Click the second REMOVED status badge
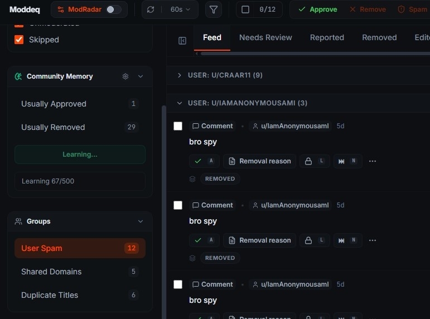Screen dimensions: 430x319 pyautogui.click(x=220, y=258)
